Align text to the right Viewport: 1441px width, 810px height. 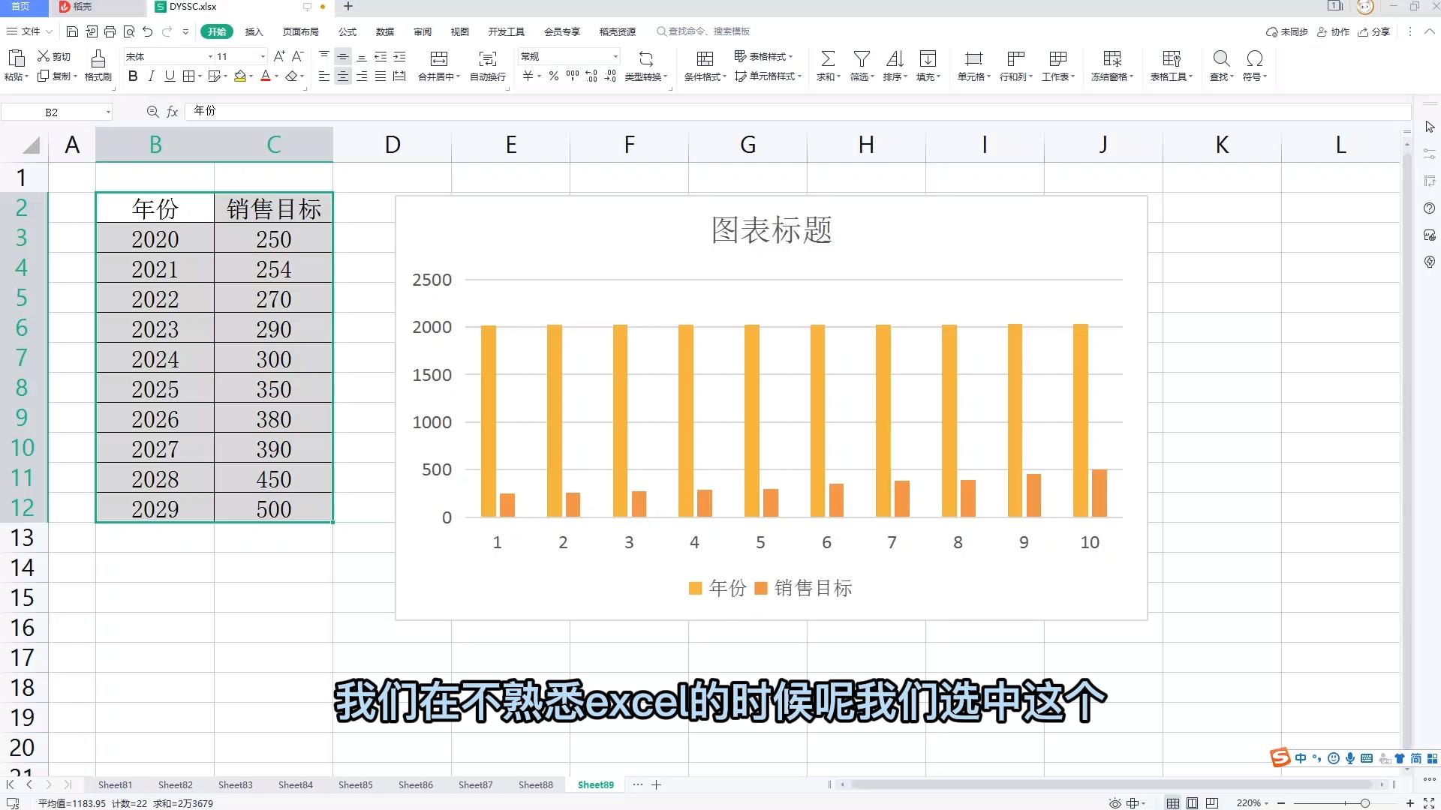[362, 76]
